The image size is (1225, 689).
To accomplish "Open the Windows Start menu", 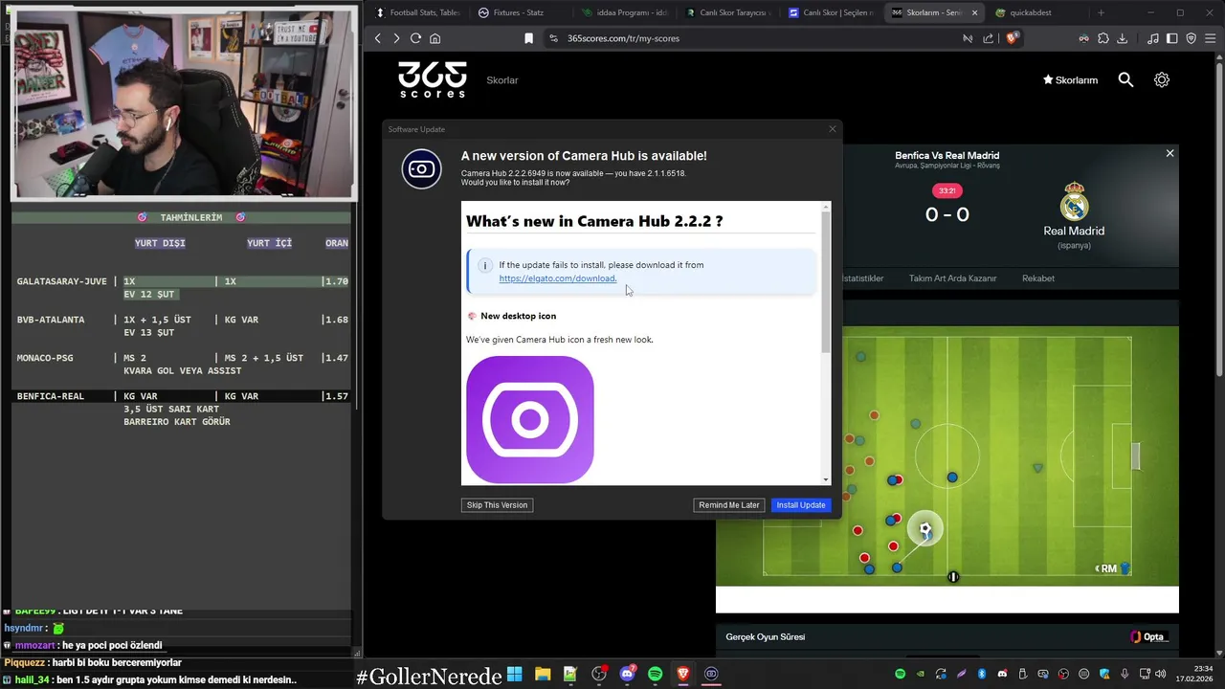I will coord(515,674).
